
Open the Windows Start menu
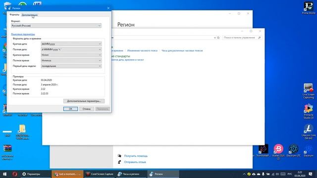click(x=5, y=174)
